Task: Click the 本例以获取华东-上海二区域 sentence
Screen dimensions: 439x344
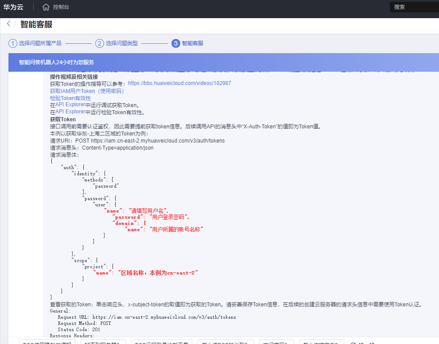Action: coord(99,134)
